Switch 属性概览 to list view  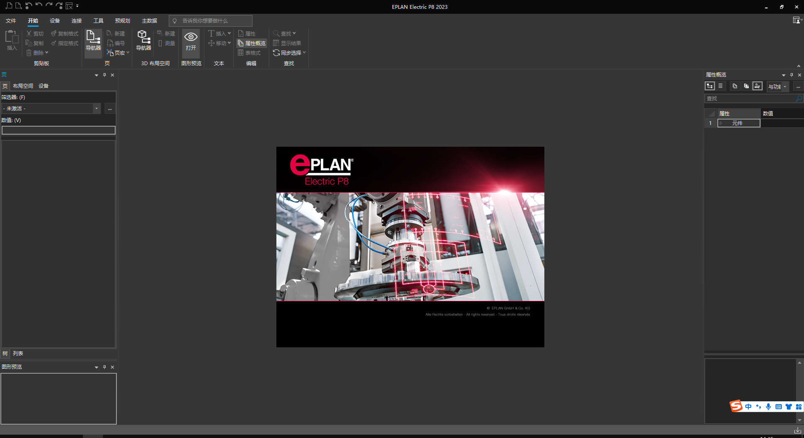click(721, 86)
